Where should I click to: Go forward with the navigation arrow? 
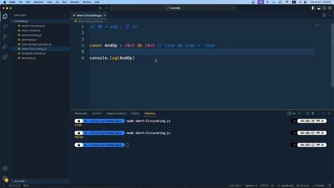(x=106, y=8)
